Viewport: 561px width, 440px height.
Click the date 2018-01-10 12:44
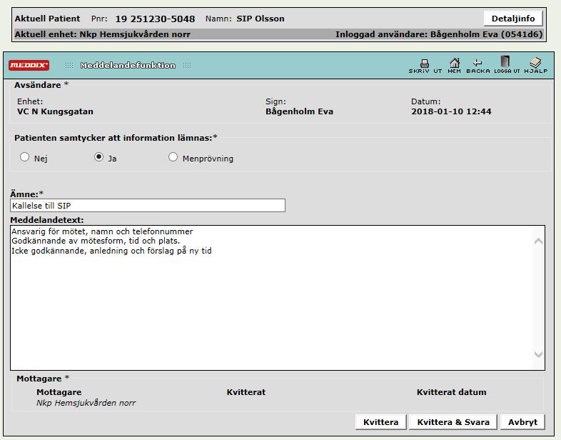click(451, 111)
